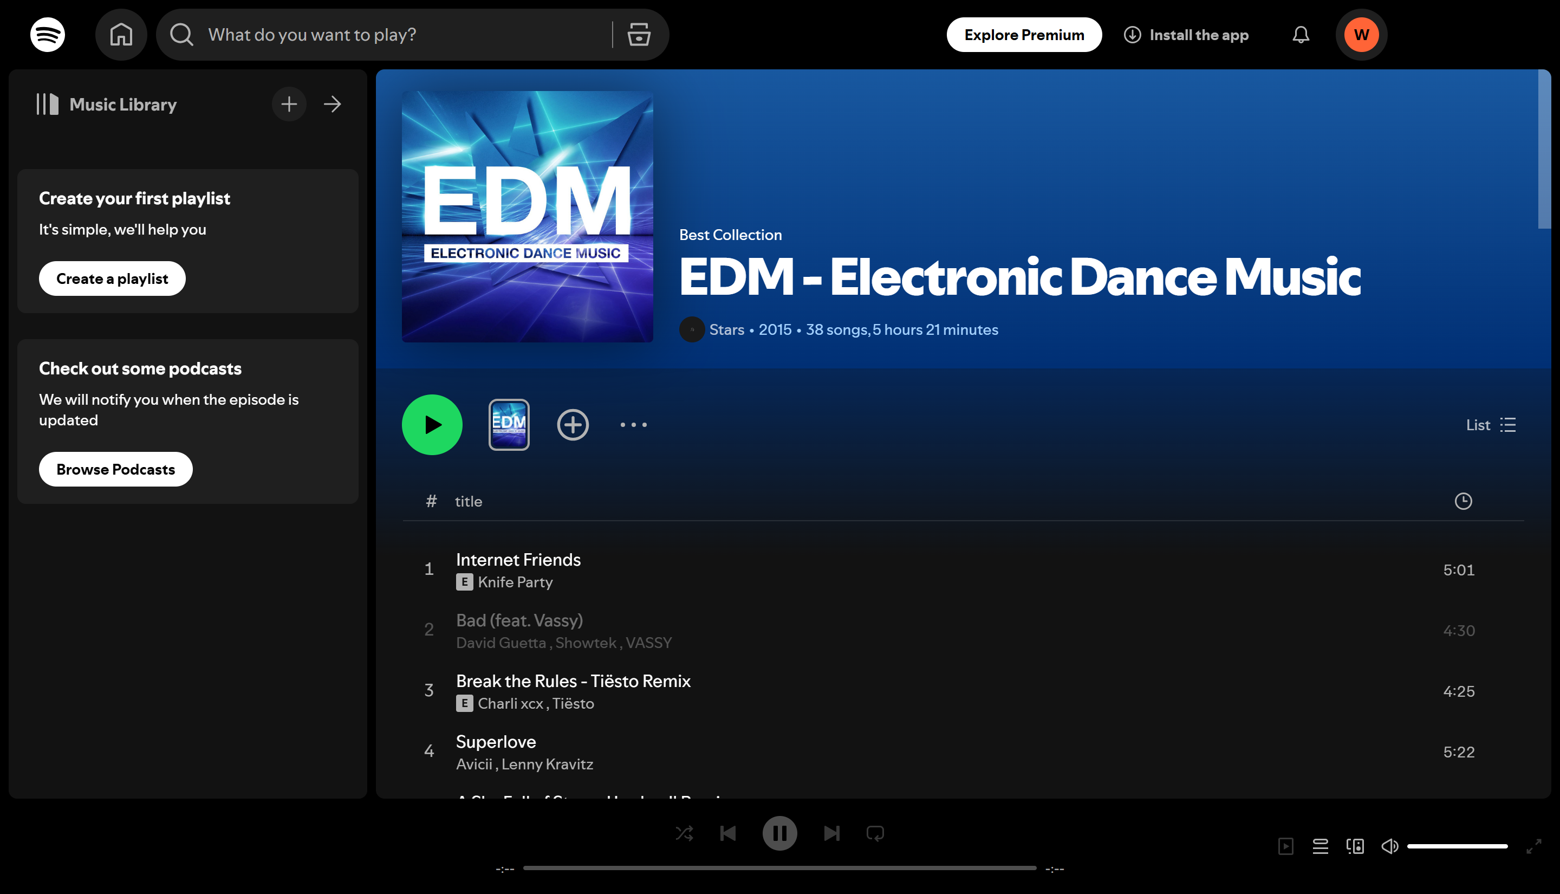This screenshot has height=894, width=1560.
Task: Enable shuffle playback
Action: (x=685, y=833)
